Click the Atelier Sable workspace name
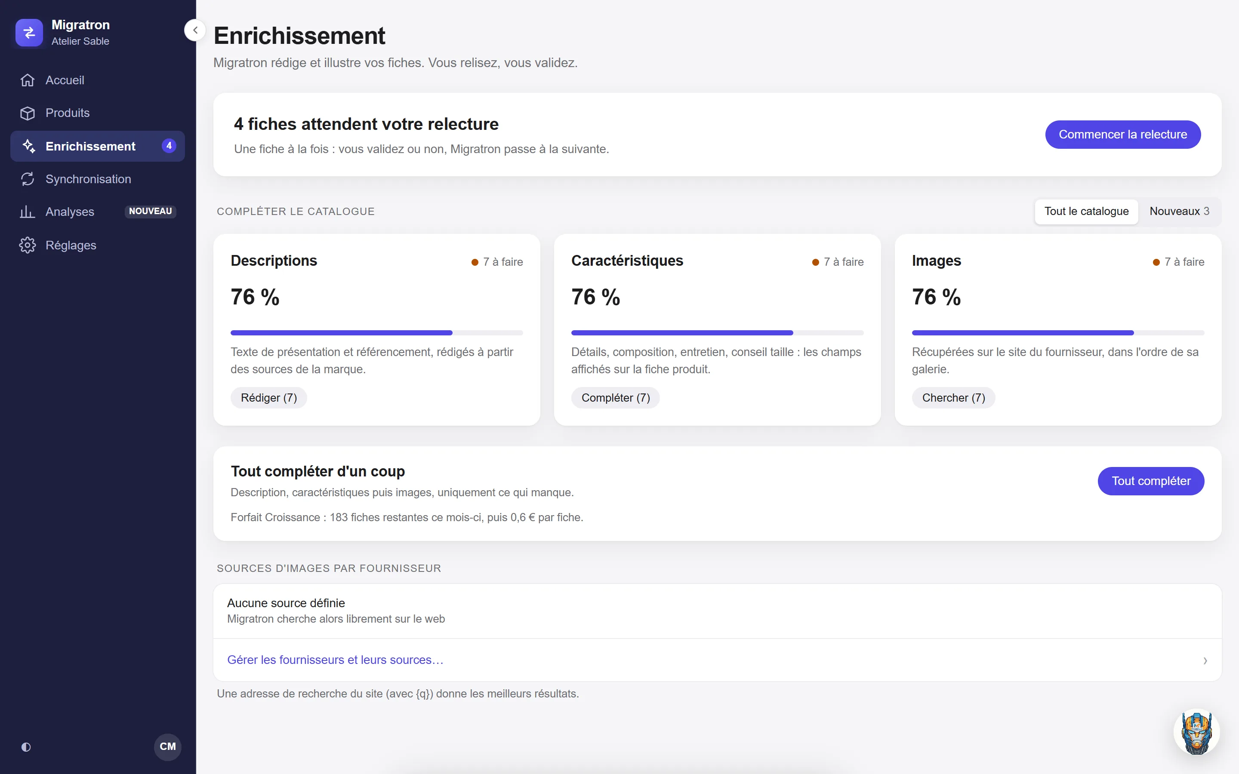This screenshot has width=1239, height=774. [x=80, y=41]
